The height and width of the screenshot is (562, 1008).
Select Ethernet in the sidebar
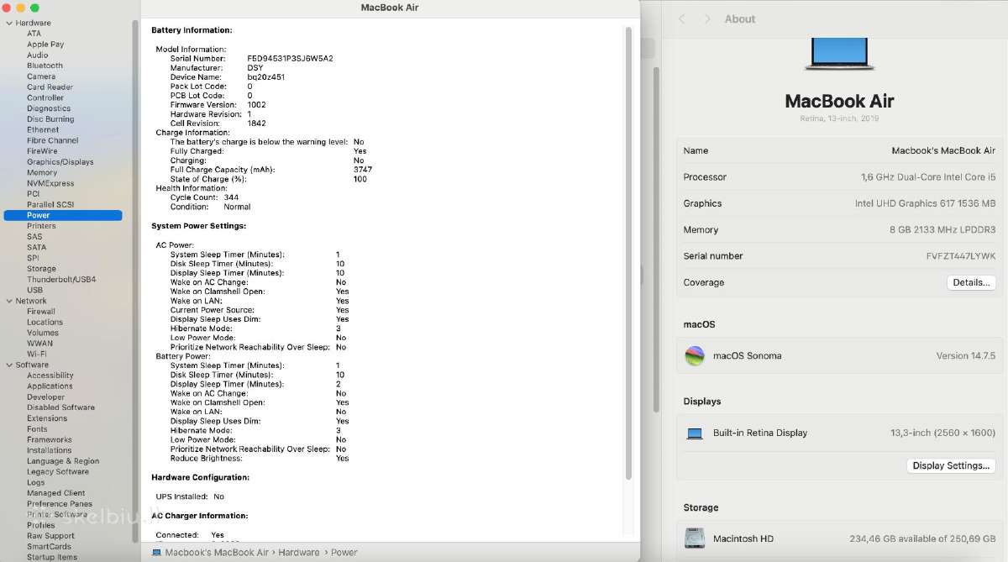point(43,130)
